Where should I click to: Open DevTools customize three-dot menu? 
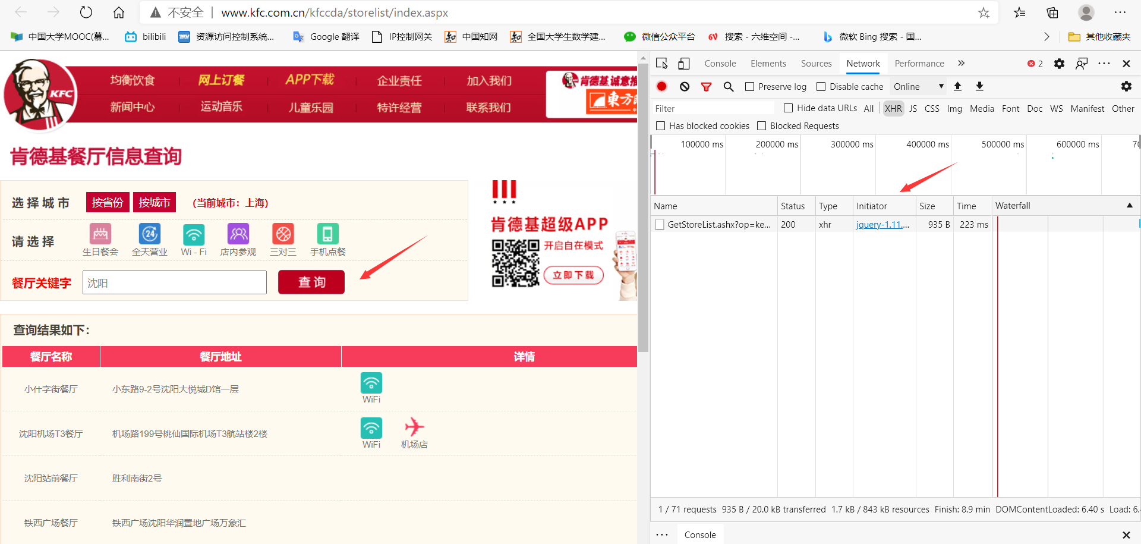pos(1104,63)
